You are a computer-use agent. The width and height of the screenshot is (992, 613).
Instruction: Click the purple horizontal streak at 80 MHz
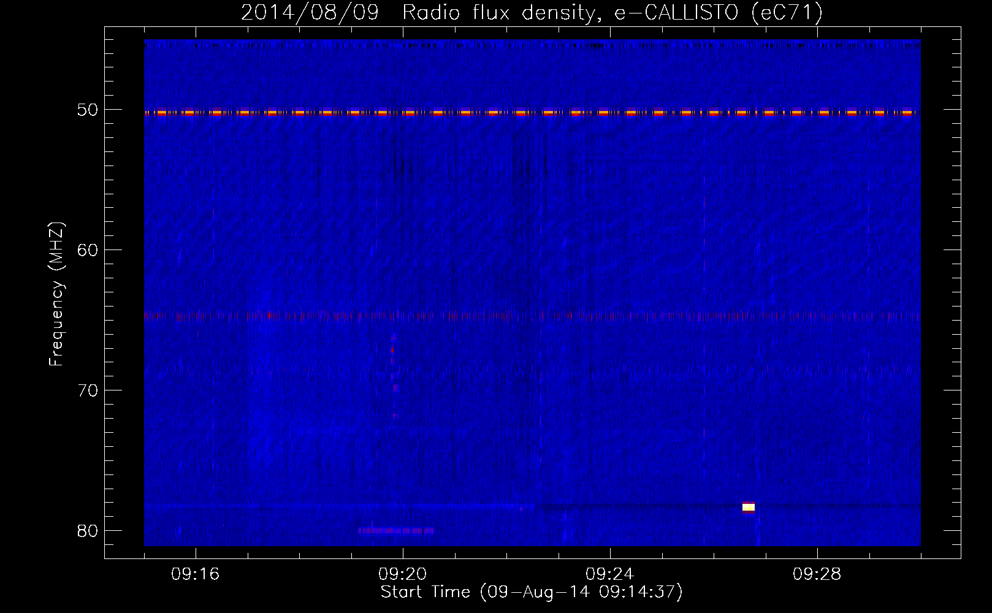(396, 530)
